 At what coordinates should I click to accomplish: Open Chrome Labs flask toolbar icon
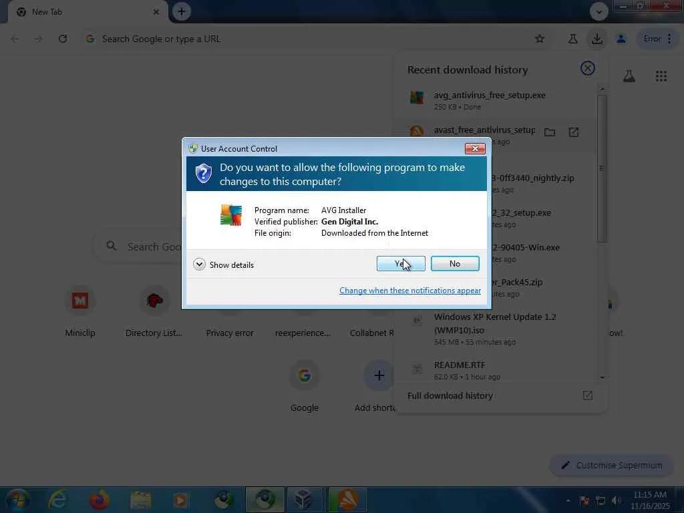(x=572, y=39)
